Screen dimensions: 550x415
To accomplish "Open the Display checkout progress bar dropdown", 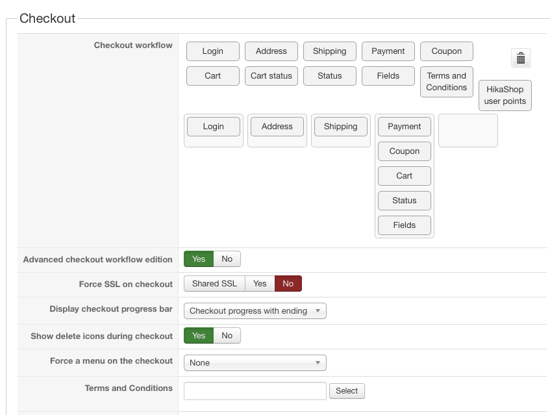I will coord(255,311).
